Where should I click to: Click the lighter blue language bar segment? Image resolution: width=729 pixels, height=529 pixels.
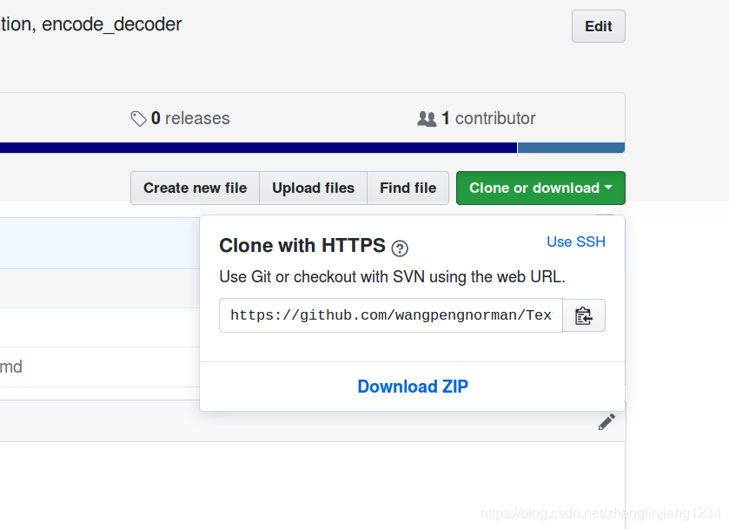[571, 148]
